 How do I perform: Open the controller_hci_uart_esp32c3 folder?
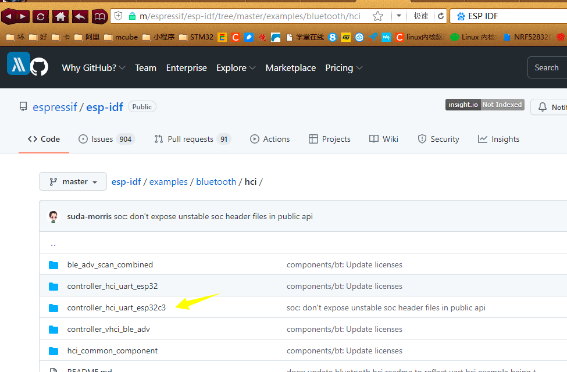(x=116, y=307)
